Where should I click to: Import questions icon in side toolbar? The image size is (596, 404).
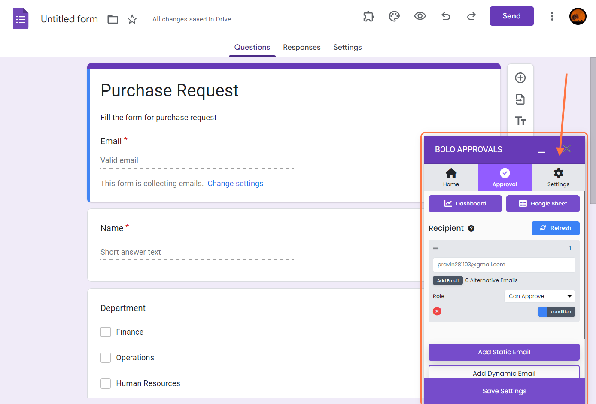pyautogui.click(x=520, y=99)
